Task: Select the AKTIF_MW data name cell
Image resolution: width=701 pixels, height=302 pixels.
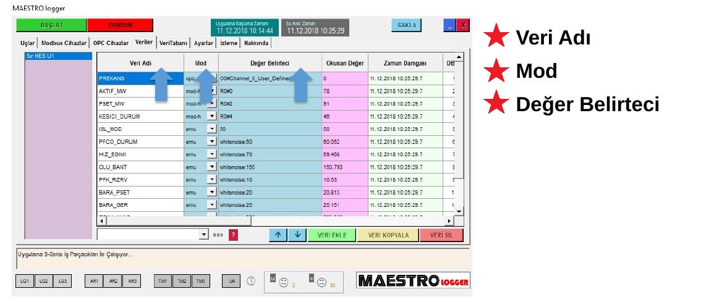Action: pyautogui.click(x=140, y=91)
